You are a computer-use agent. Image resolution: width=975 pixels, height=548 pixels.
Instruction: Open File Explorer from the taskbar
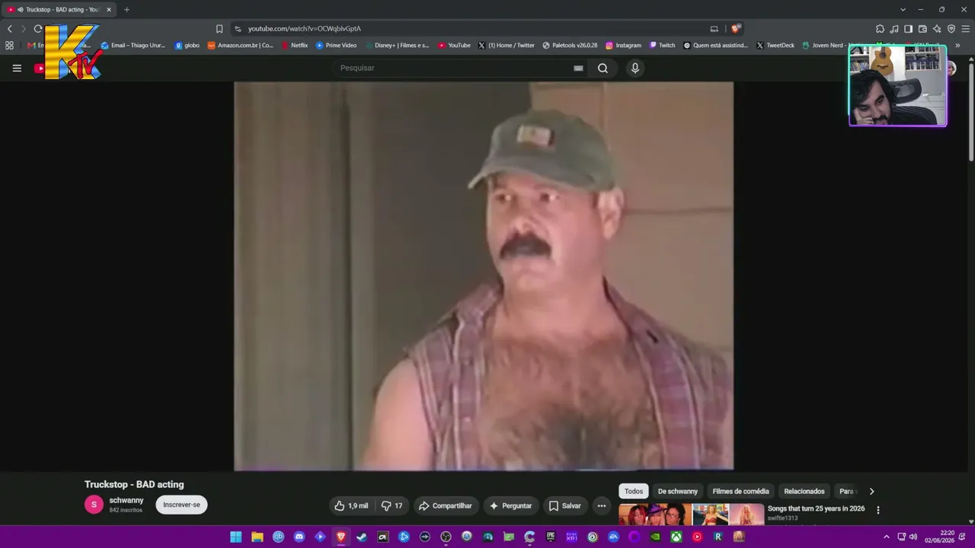[257, 537]
